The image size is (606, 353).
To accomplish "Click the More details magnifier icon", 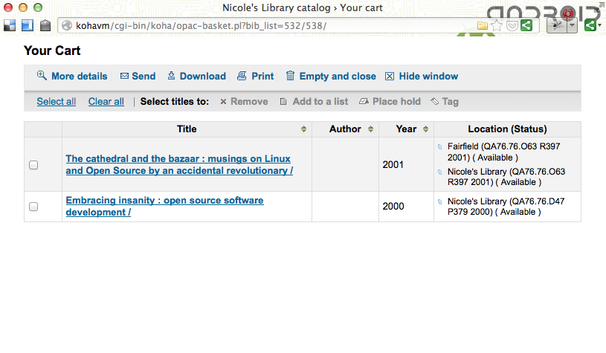I will point(42,76).
